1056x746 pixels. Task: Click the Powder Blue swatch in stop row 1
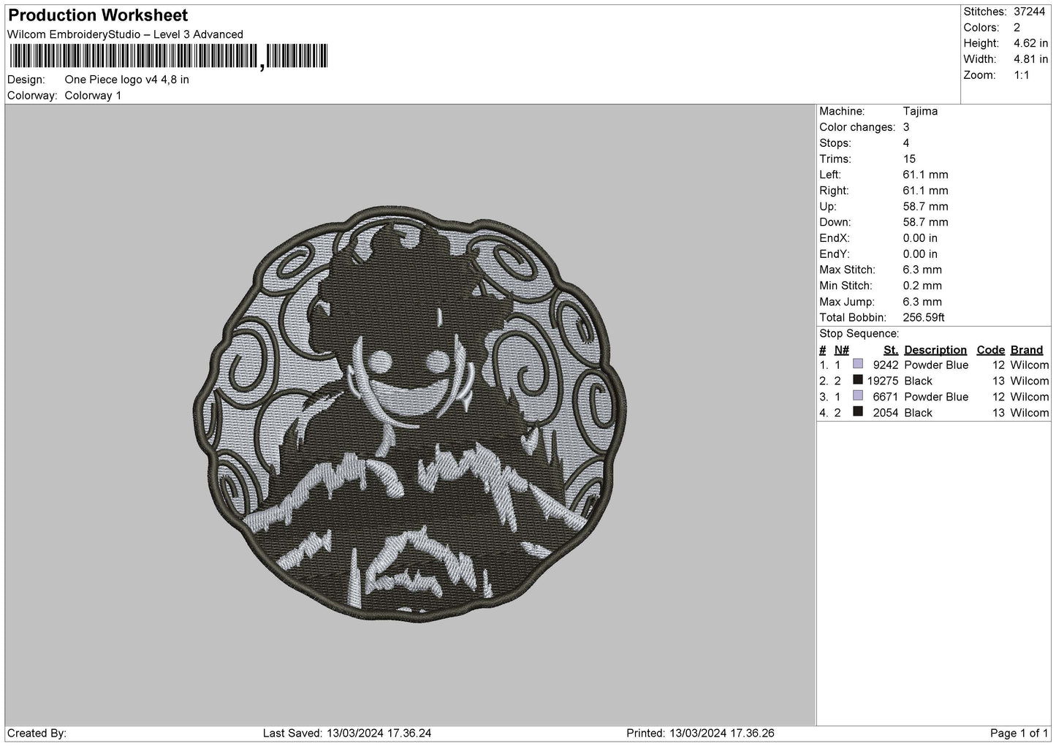coord(858,365)
